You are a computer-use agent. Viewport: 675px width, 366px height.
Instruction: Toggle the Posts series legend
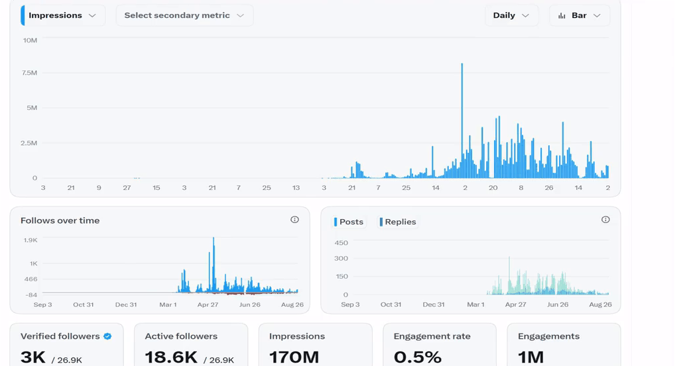349,222
